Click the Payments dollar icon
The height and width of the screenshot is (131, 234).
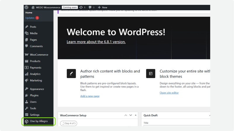27,68
